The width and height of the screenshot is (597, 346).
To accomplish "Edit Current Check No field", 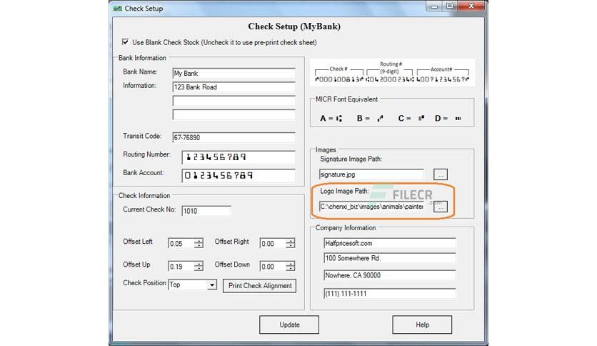I will click(x=206, y=211).
